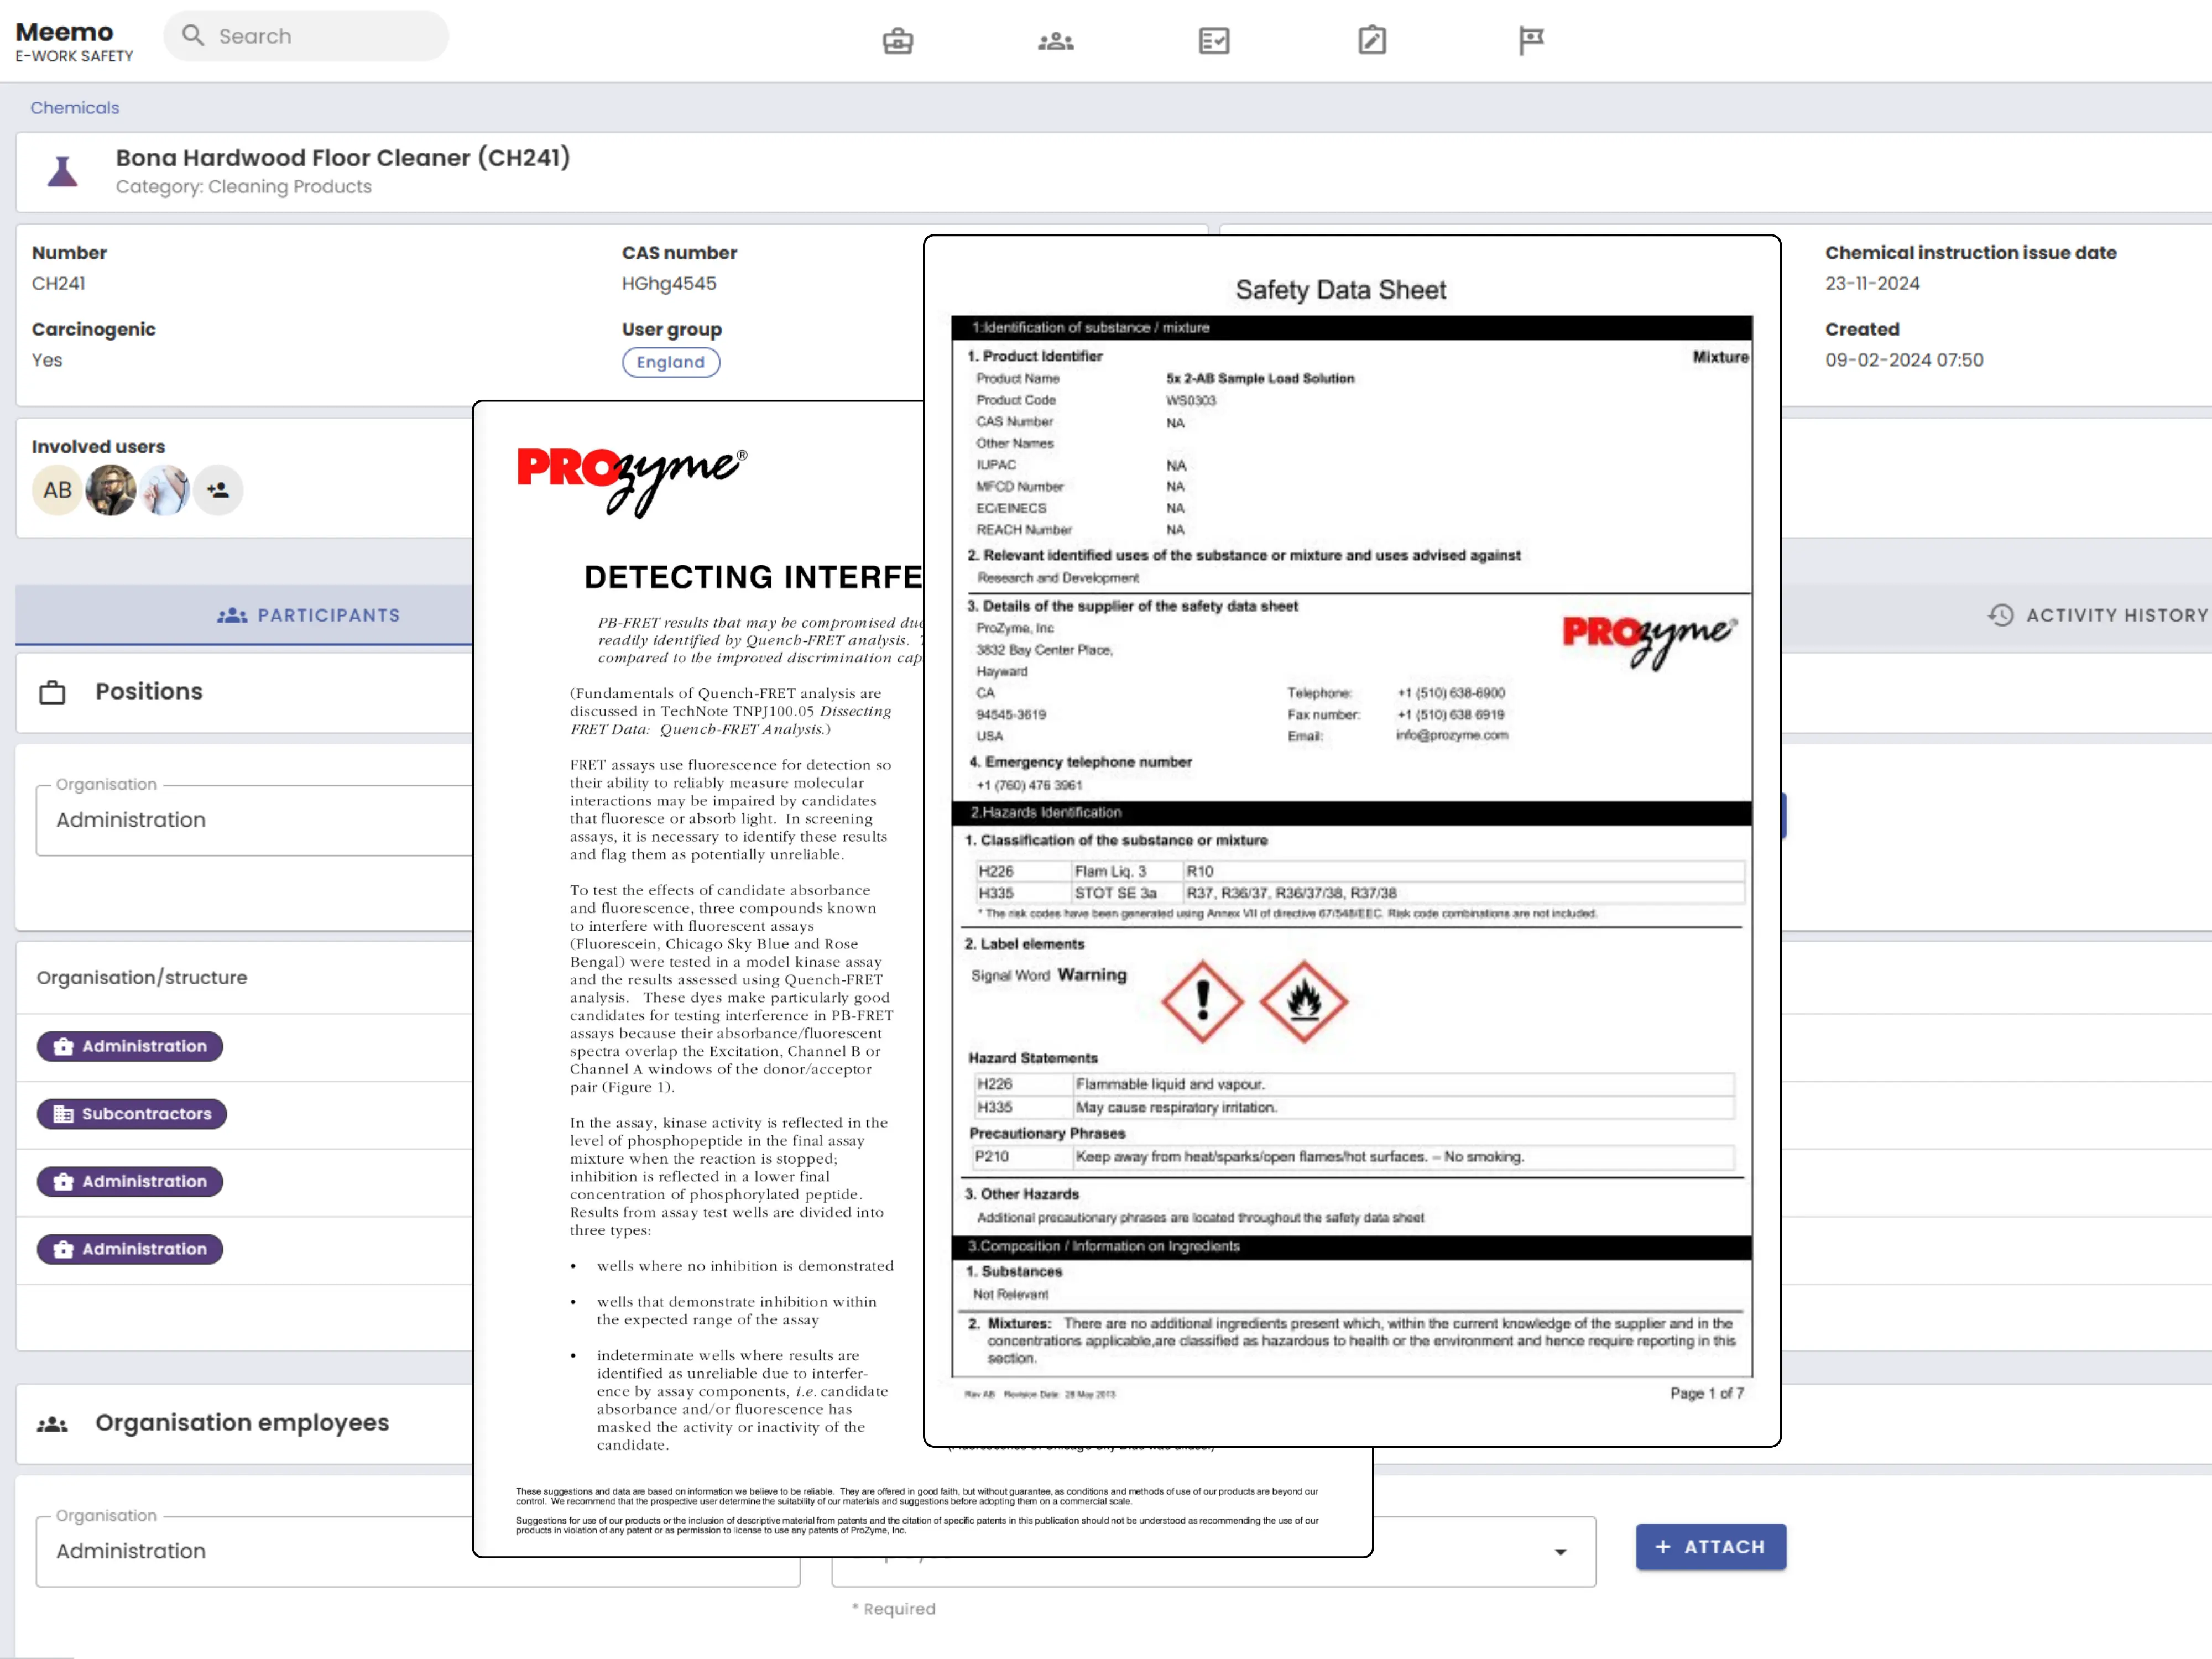Expand the dropdown arrow beside Attach button

pos(1560,1551)
